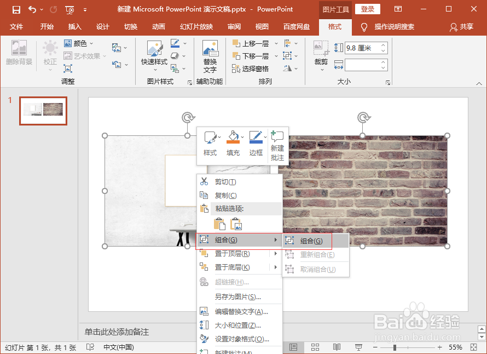Click the empty width input field
The image size is (487, 354).
[363, 65]
